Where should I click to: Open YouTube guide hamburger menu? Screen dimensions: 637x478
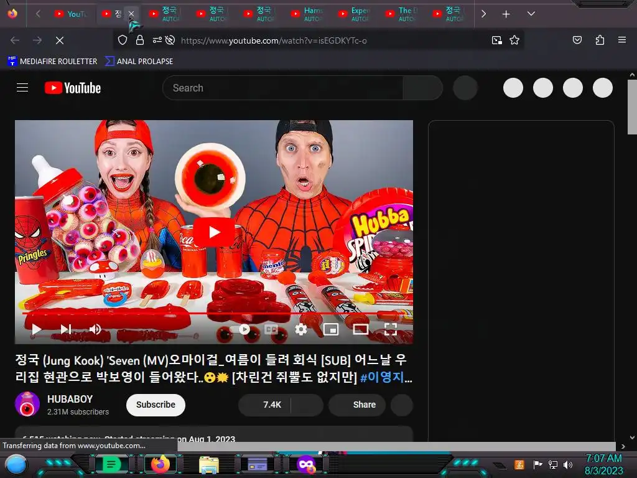pos(22,88)
